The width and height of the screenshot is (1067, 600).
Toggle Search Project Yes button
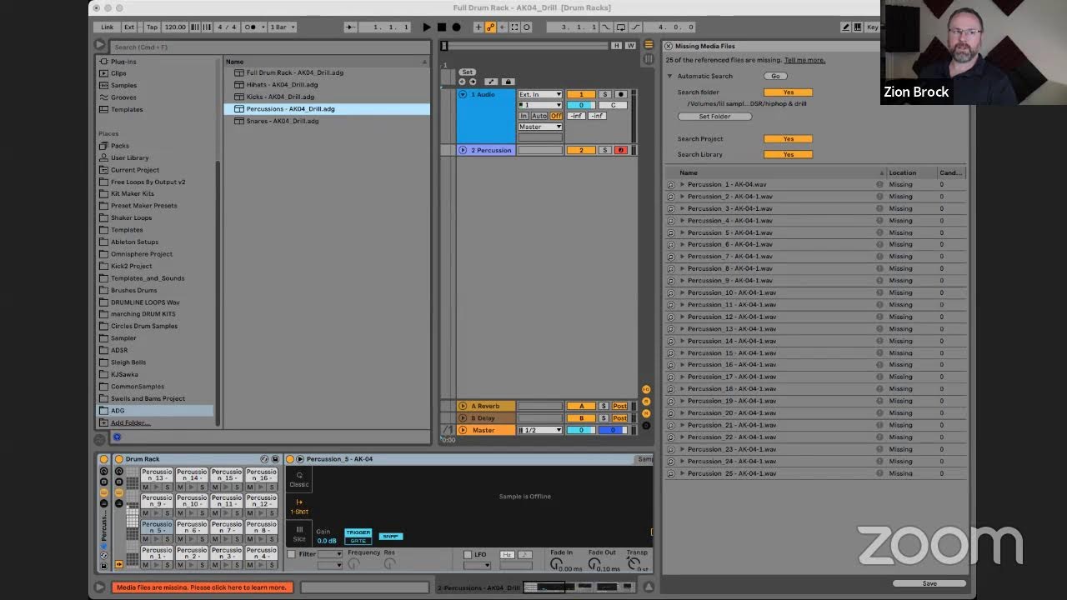coord(788,139)
